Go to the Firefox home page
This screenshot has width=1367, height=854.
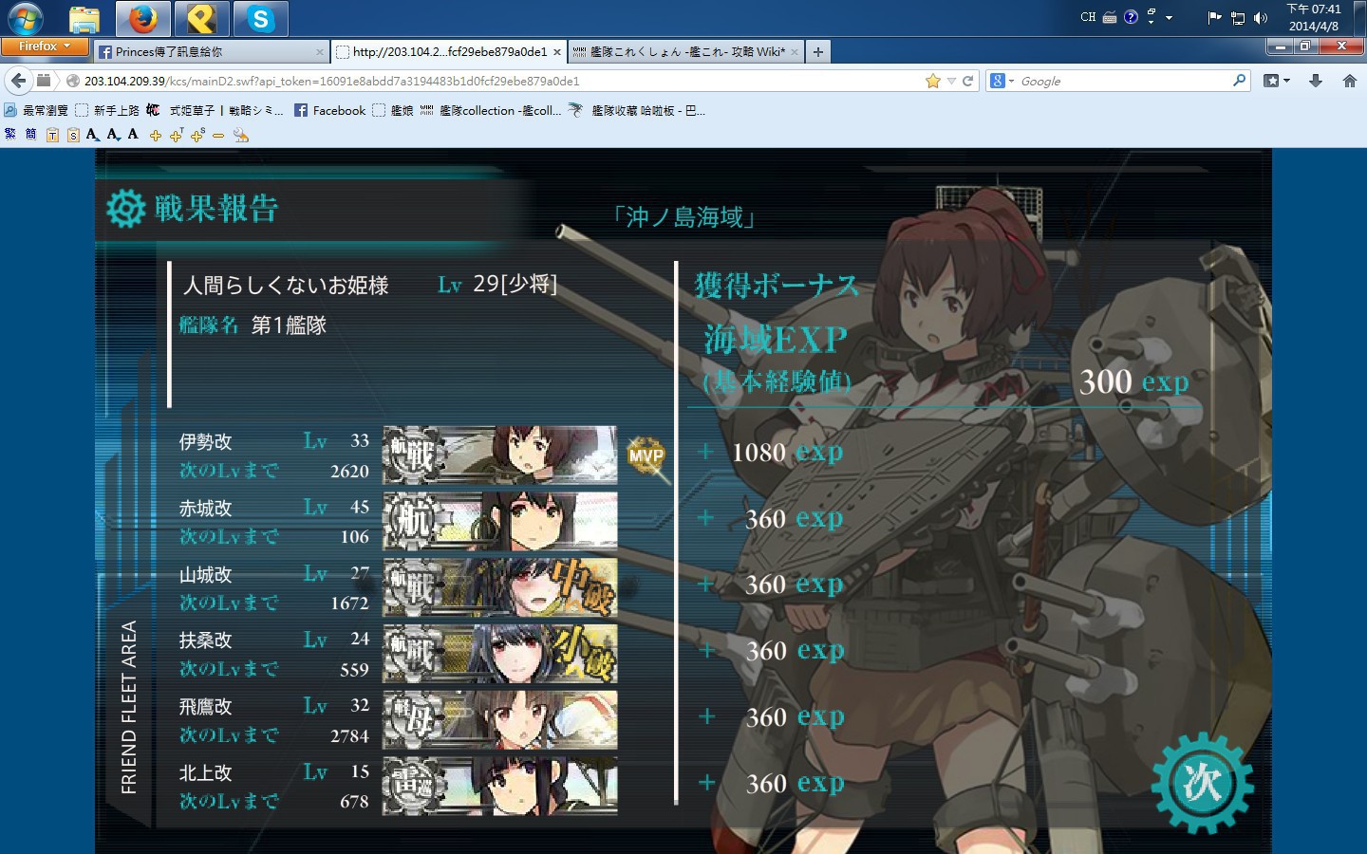pos(1349,82)
